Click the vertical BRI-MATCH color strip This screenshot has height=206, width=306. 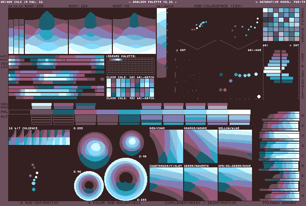click(x=162, y=43)
